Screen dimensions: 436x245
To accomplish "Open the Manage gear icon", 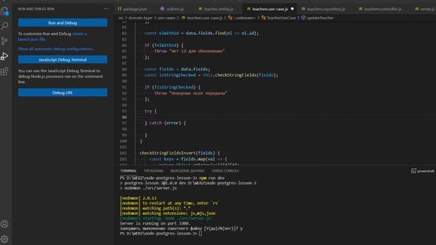I will [x=5, y=239].
